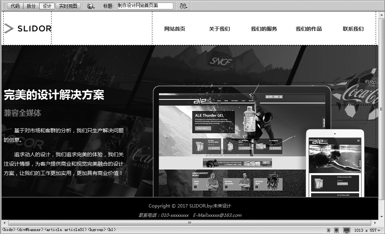Select the tablet mockup image
The height and width of the screenshot is (234, 385).
click(335, 163)
